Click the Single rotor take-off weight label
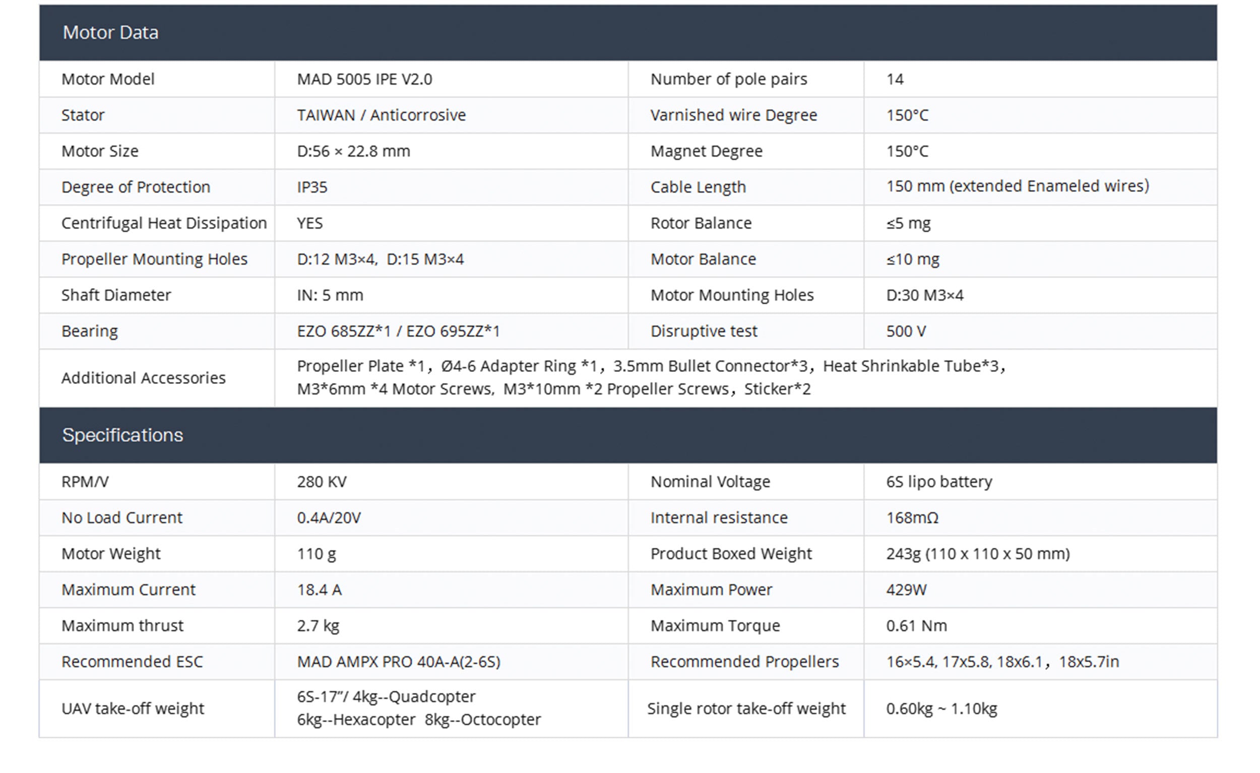The width and height of the screenshot is (1260, 773). click(x=746, y=708)
